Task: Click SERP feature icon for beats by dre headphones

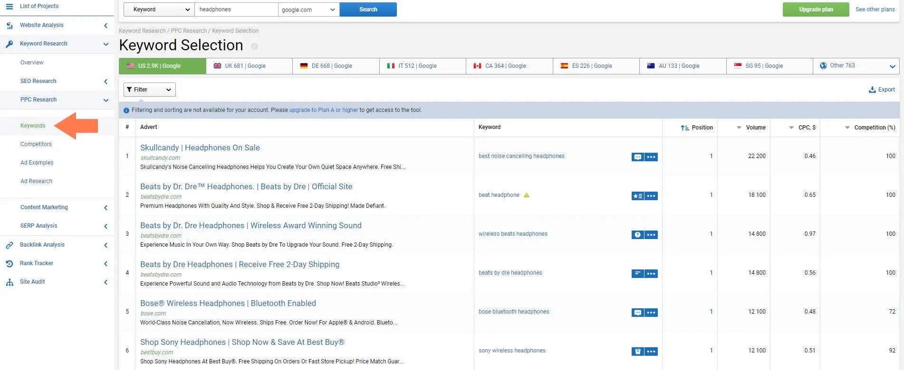Action: tap(638, 274)
